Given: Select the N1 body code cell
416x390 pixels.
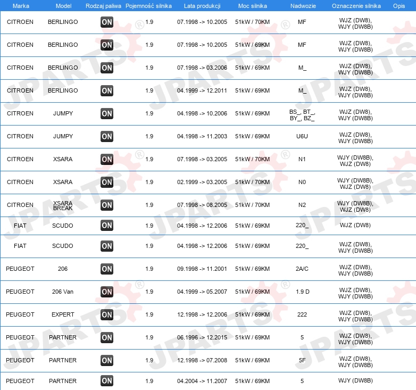Looking at the screenshot, I should click(302, 159).
